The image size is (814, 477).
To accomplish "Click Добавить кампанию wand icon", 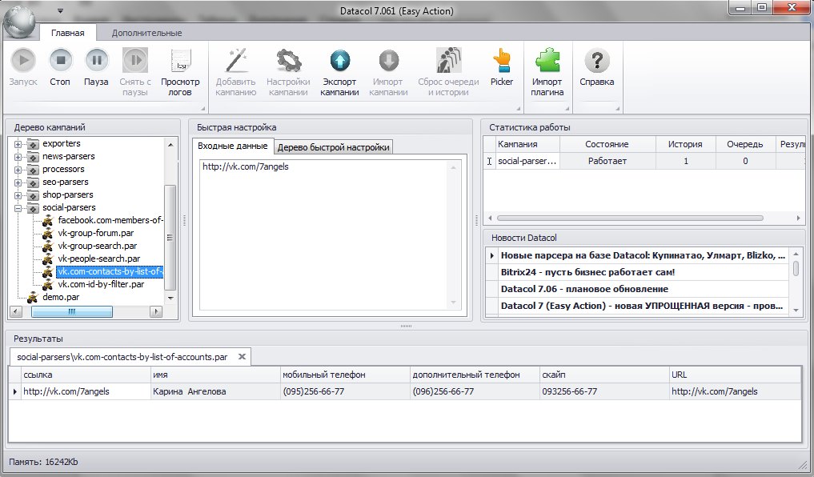I will (236, 61).
